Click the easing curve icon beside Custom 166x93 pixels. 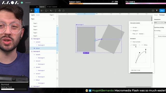coord(131,45)
